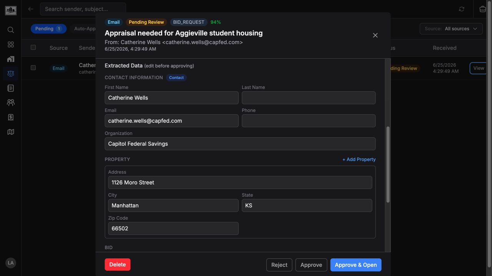492x276 pixels.
Task: Open the invoice dollar icon in sidebar
Action: point(11,117)
